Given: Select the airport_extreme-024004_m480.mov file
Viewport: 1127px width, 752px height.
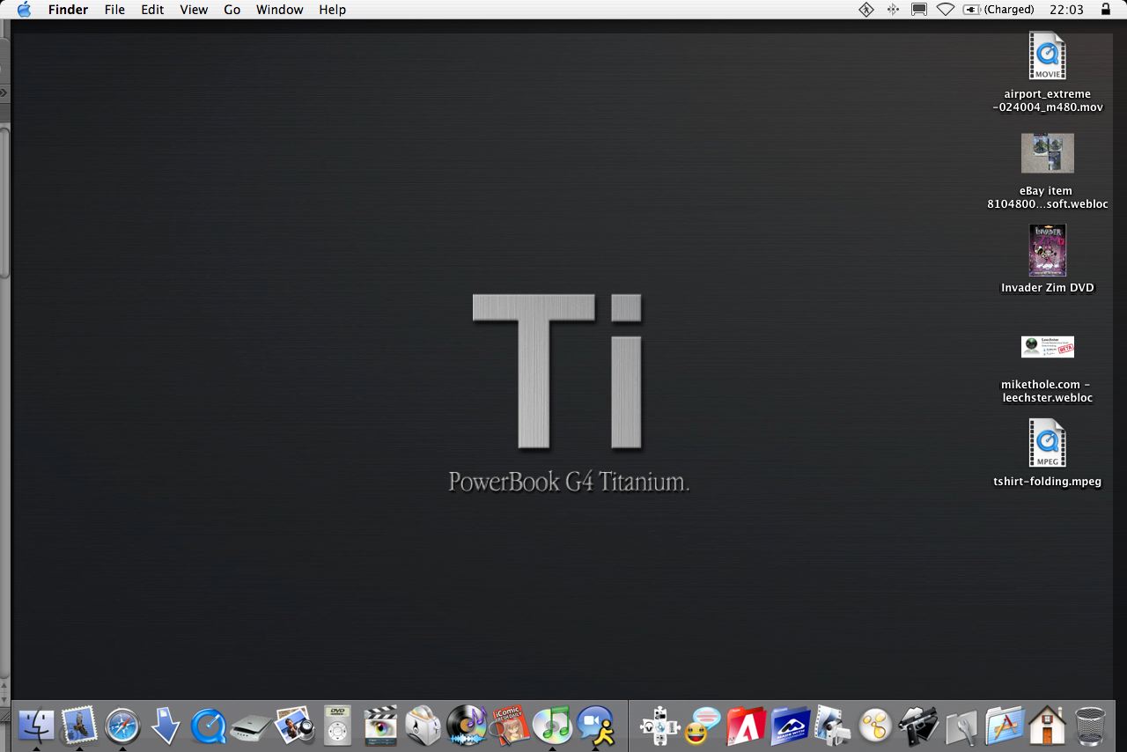Looking at the screenshot, I should [1048, 74].
